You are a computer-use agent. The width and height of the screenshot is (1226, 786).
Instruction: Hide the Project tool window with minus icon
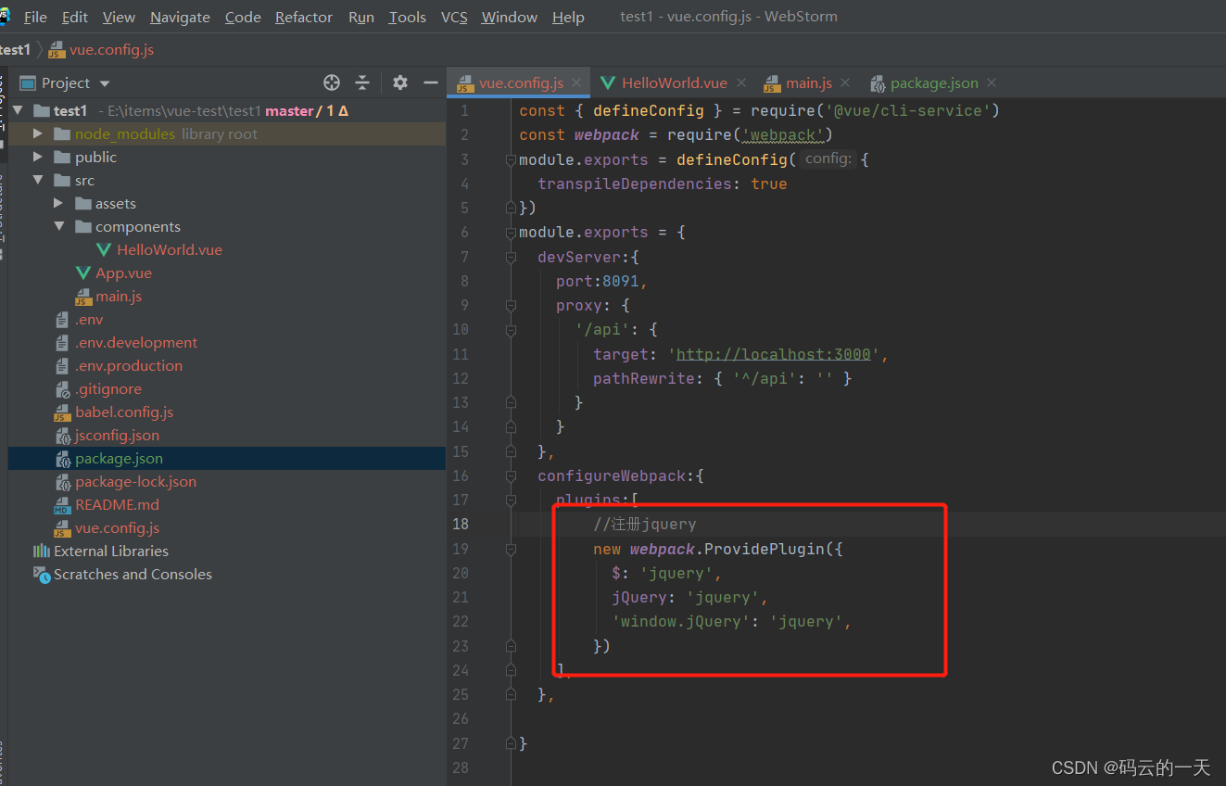[430, 82]
